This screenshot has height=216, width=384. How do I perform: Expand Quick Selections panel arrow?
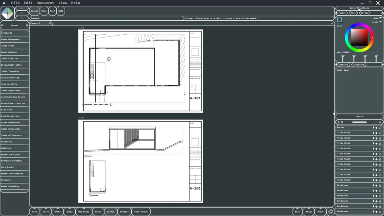(x=359, y=10)
